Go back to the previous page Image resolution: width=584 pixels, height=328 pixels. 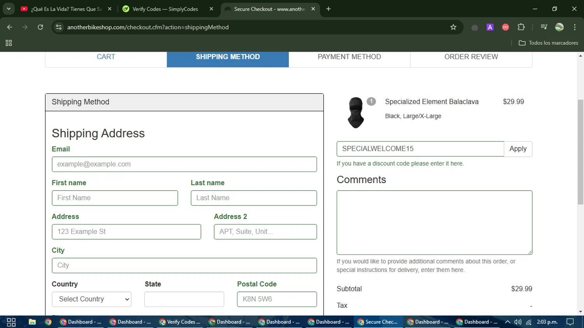[10, 27]
